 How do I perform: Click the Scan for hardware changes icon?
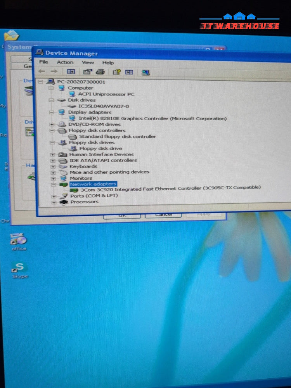(145, 72)
